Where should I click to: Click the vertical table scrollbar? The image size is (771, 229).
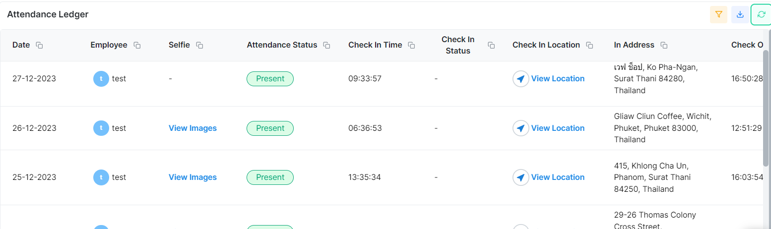(766, 109)
